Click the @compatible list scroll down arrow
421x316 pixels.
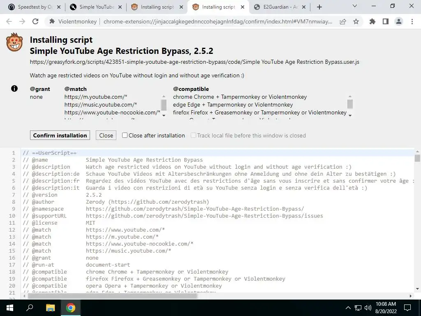(350, 115)
